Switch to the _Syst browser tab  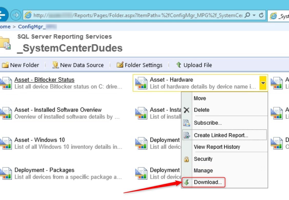tap(278, 16)
